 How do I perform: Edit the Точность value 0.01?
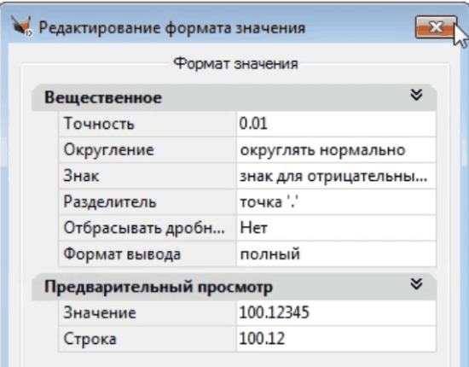click(x=336, y=124)
